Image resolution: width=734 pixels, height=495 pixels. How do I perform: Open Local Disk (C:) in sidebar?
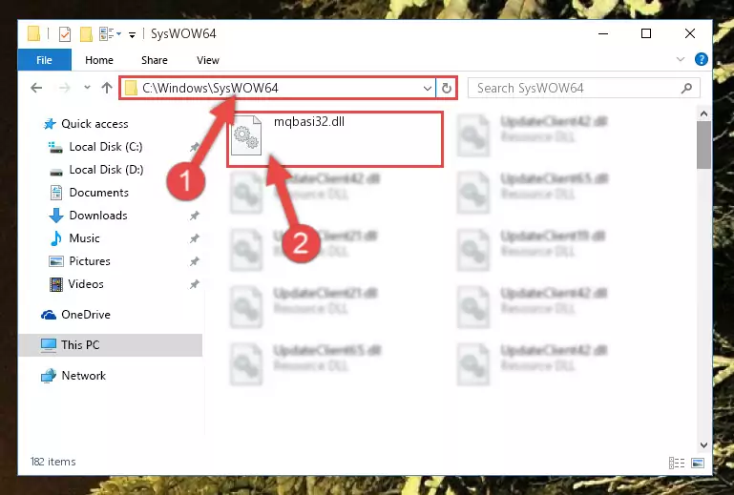point(106,147)
